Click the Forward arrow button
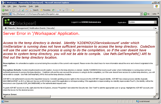The height and width of the screenshot is (104, 161). 13,10
